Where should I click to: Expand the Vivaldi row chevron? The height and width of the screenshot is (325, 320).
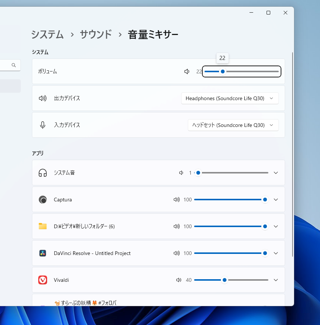(x=276, y=280)
